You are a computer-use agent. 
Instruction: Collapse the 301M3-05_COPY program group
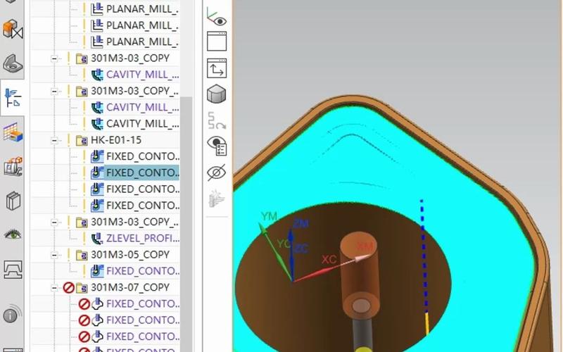tap(54, 254)
